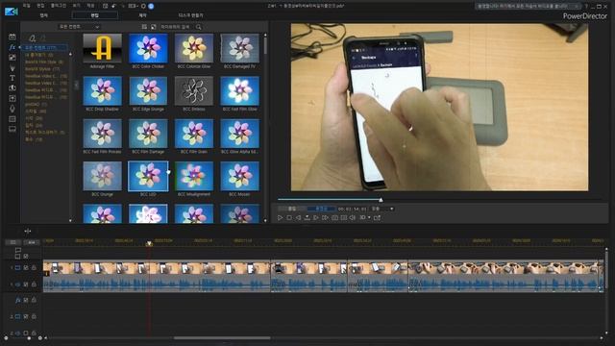Screen dimensions: 615x346
Task: Open the Media Room icon
Action: [12, 37]
